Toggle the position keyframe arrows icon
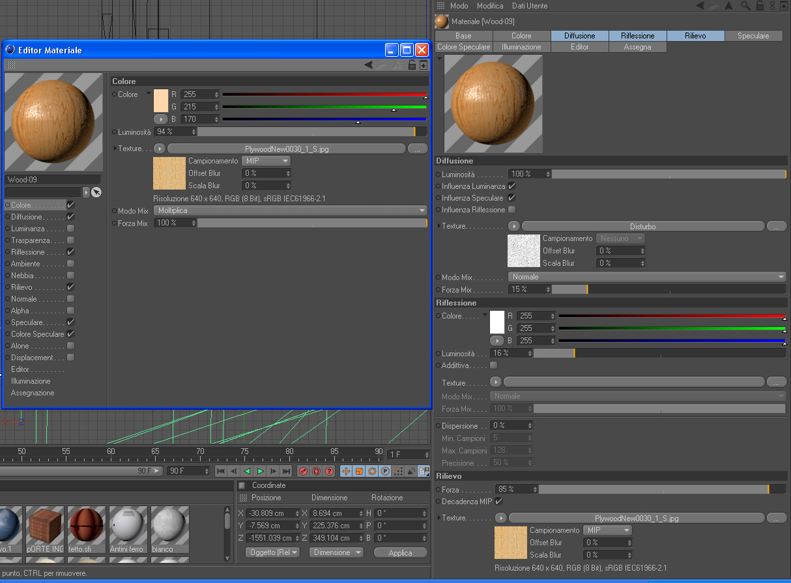 tap(346, 471)
